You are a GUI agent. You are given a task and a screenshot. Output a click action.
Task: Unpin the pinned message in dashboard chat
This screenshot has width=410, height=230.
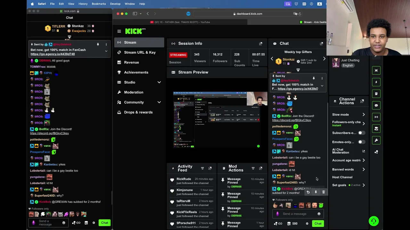tap(314, 78)
